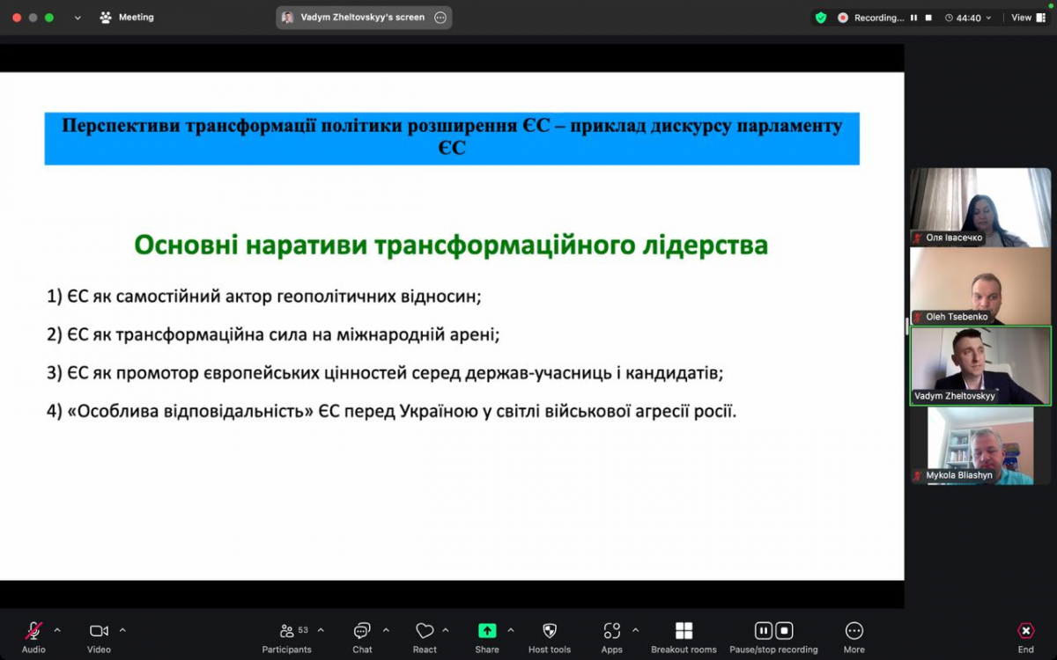
Task: Open the Zoom Apps panel
Action: (611, 632)
